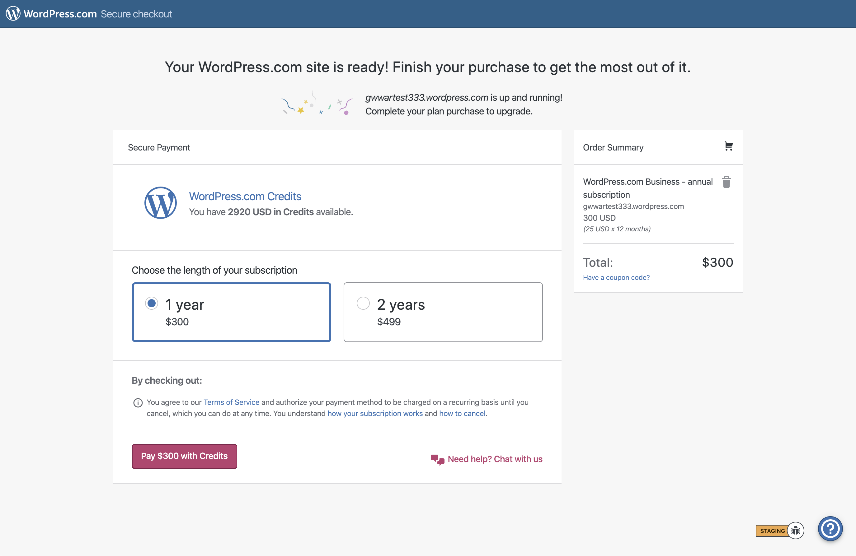The height and width of the screenshot is (556, 856).
Task: Click the bug report icon beside STAGING
Action: pos(796,531)
